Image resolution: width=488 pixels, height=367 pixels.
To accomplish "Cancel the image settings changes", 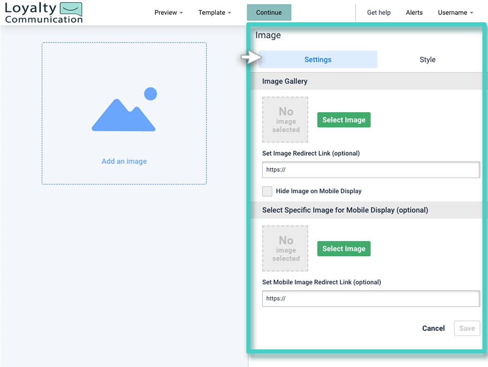I will point(433,328).
